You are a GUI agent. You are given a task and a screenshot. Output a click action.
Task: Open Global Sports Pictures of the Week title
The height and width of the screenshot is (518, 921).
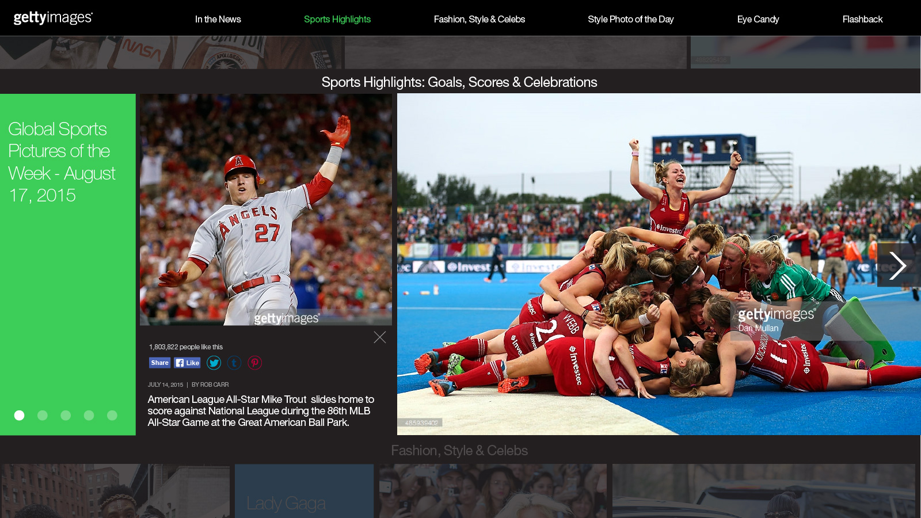[62, 162]
